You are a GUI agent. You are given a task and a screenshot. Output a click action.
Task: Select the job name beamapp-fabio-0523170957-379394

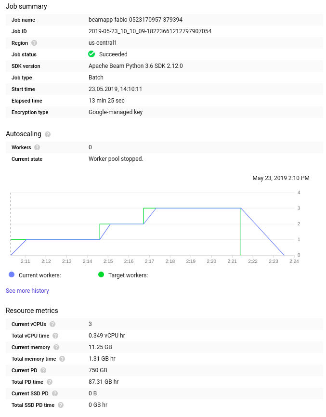coord(136,20)
